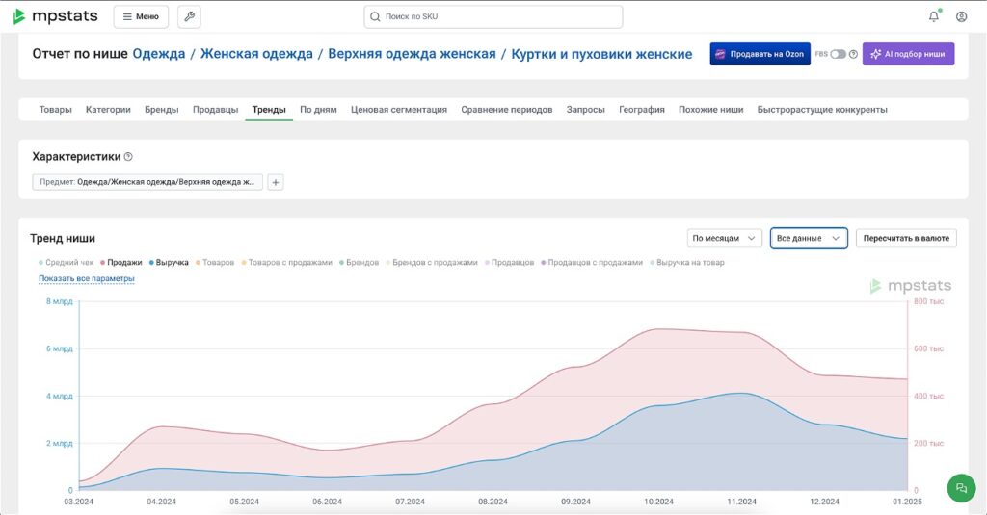Click the FBS help question mark icon
The height and width of the screenshot is (515, 987).
853,54
